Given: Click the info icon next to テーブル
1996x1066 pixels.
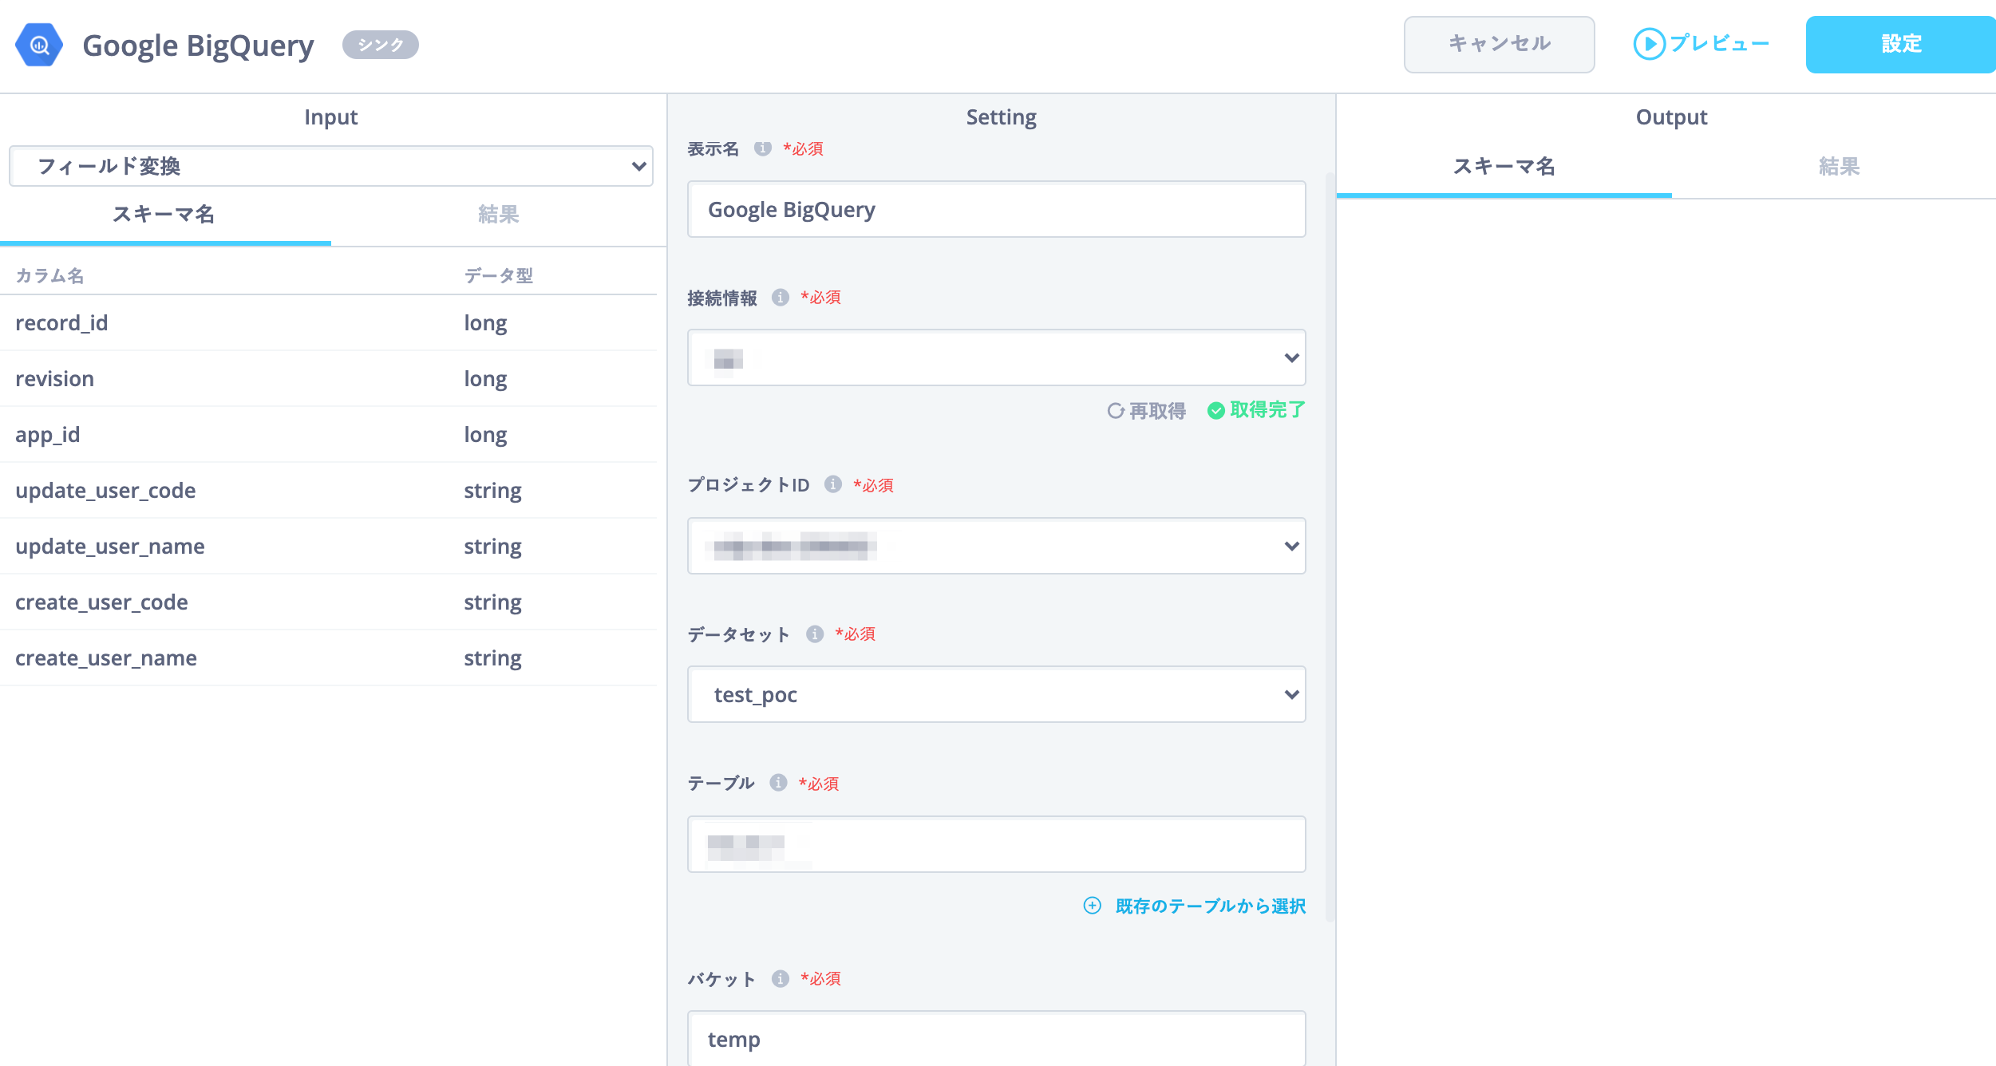Looking at the screenshot, I should [779, 783].
